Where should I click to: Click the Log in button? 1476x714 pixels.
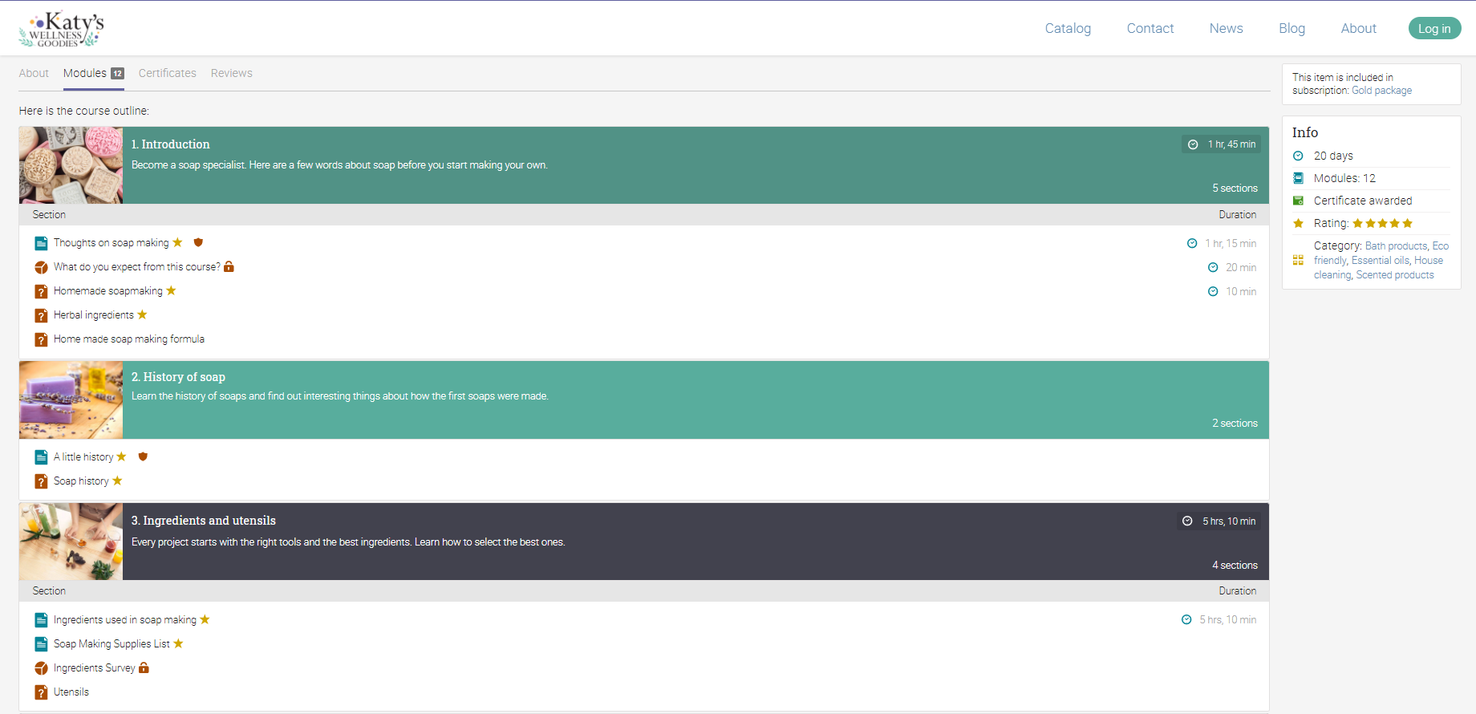[x=1434, y=28]
